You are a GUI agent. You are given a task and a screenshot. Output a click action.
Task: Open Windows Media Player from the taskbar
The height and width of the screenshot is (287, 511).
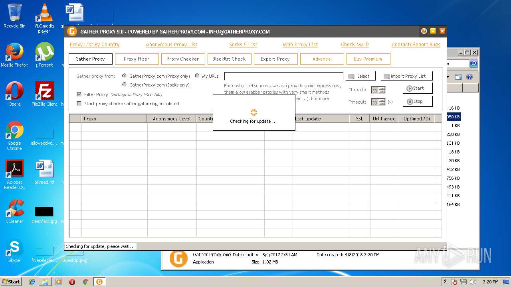point(59,282)
